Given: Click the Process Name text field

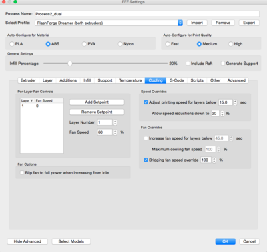Looking at the screenshot, I should [x=147, y=14].
